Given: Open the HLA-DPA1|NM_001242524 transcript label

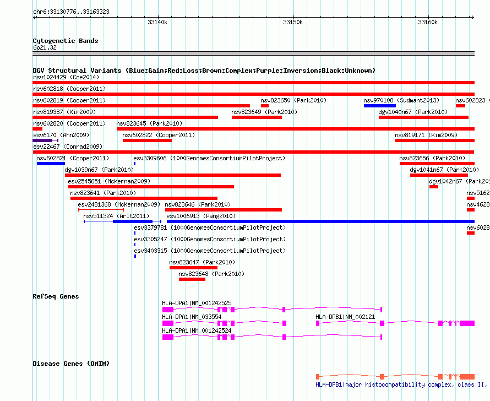Looking at the screenshot, I should [197, 330].
